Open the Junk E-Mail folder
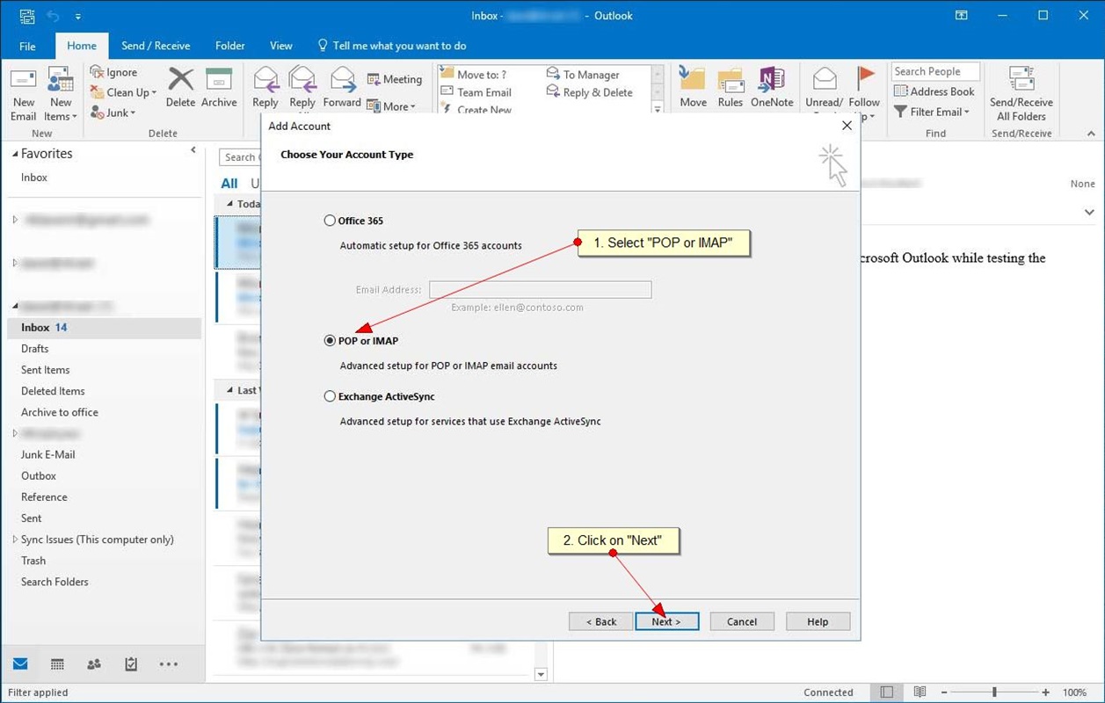This screenshot has height=703, width=1105. click(48, 454)
